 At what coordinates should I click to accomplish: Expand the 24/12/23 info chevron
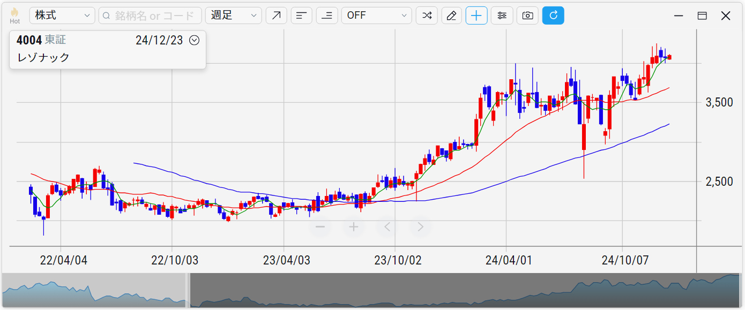pyautogui.click(x=195, y=40)
